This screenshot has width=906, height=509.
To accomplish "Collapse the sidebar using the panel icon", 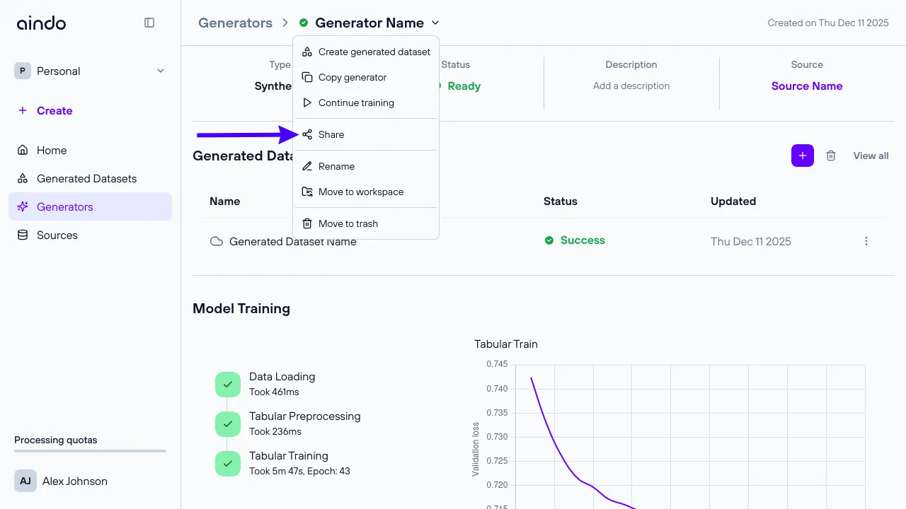I will point(149,23).
